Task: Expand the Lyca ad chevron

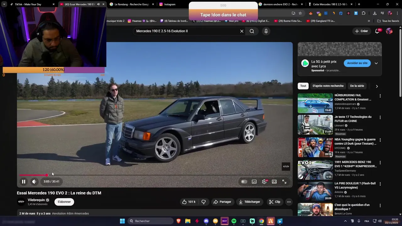Action: click(376, 63)
